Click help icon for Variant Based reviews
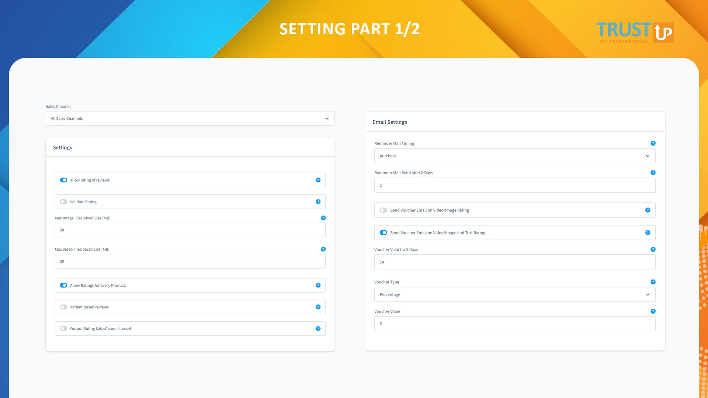 318,307
